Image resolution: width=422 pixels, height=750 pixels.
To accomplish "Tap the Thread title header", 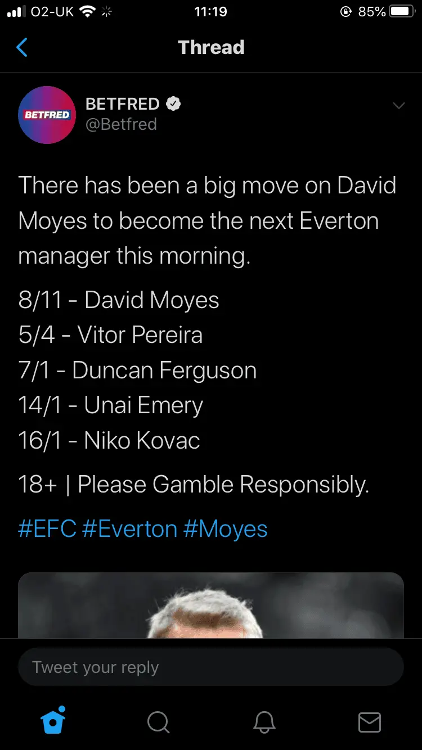I will pos(211,48).
